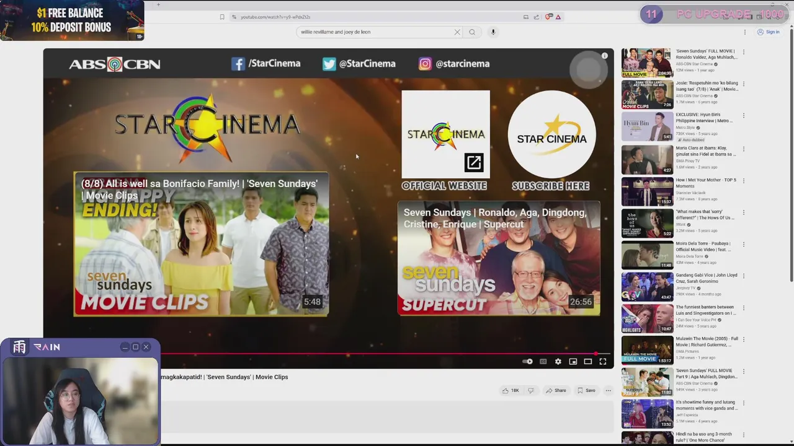794x446 pixels.
Task: Click the browser address bar URL
Action: [275, 17]
